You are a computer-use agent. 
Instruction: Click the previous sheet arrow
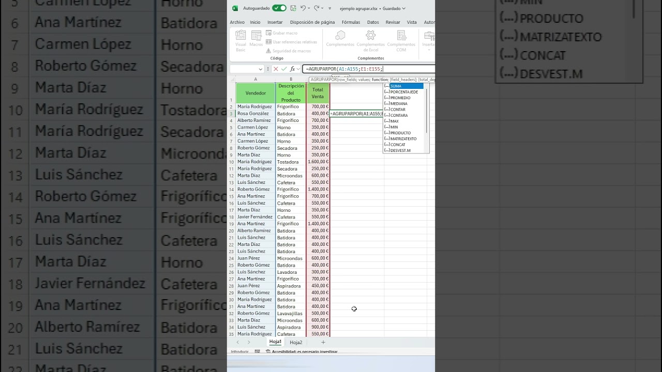(x=238, y=342)
